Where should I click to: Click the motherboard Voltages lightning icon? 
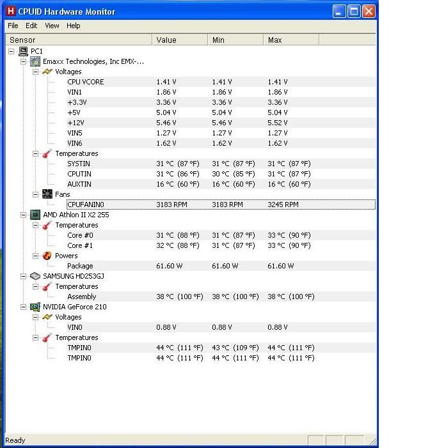47,72
